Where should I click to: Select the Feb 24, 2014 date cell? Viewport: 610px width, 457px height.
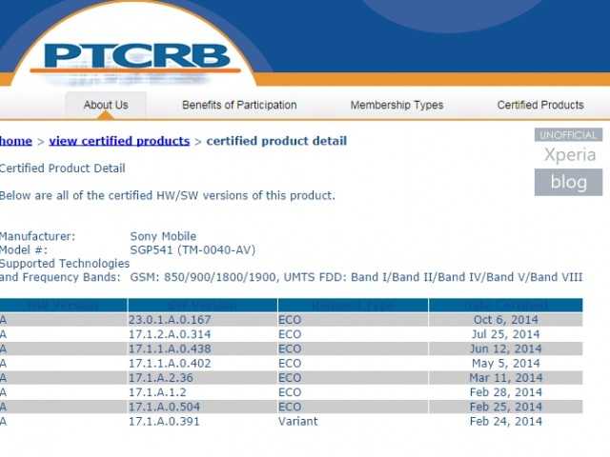506,421
